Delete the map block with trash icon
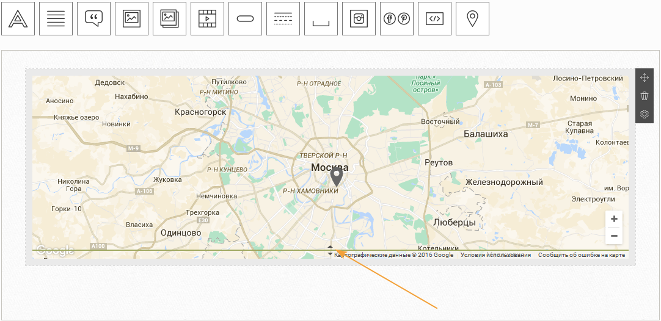Screen dimensions: 661x321 pos(644,96)
